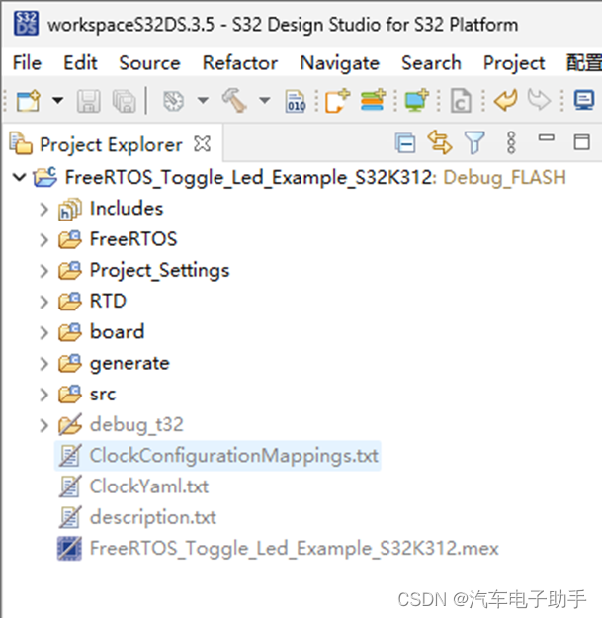Click the Collapse All icon in Project Explorer

click(x=405, y=142)
